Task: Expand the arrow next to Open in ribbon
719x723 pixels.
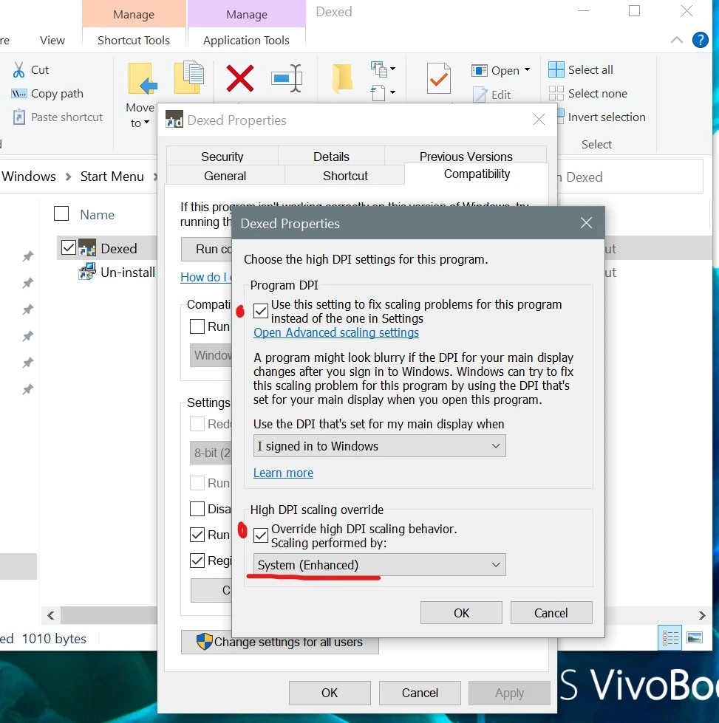Action: point(527,70)
